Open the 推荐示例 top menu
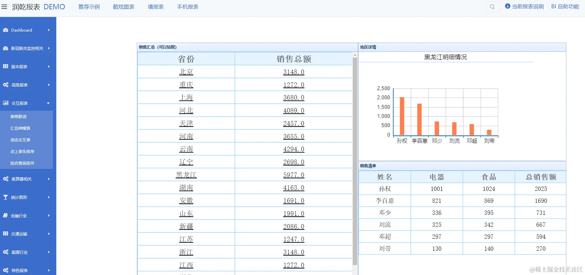Image resolution: width=585 pixels, height=275 pixels. (89, 7)
